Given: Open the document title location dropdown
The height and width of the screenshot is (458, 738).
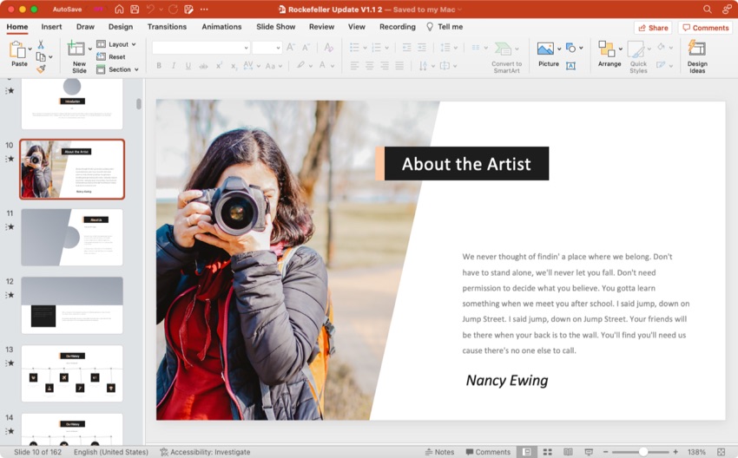Looking at the screenshot, I should (x=460, y=10).
